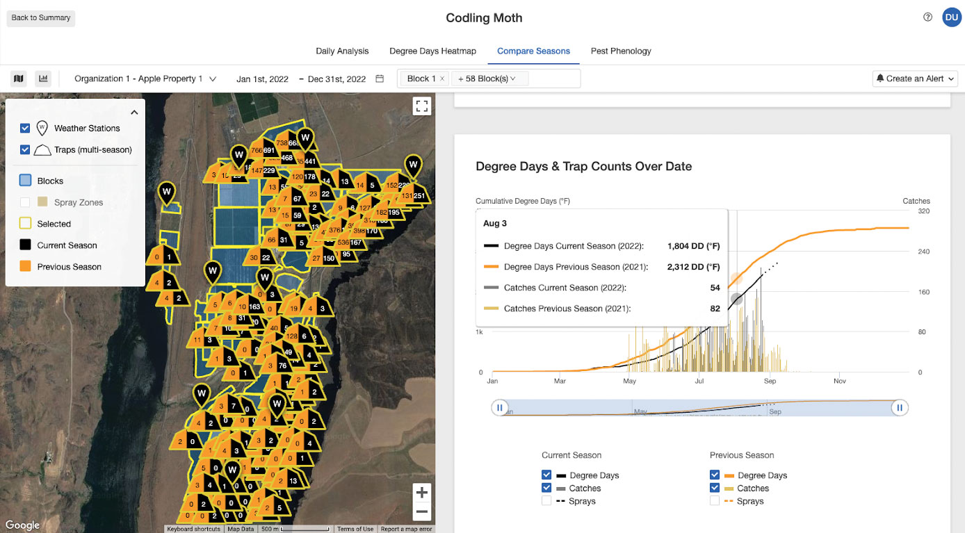
Task: Click the left range slider handle
Action: point(499,407)
